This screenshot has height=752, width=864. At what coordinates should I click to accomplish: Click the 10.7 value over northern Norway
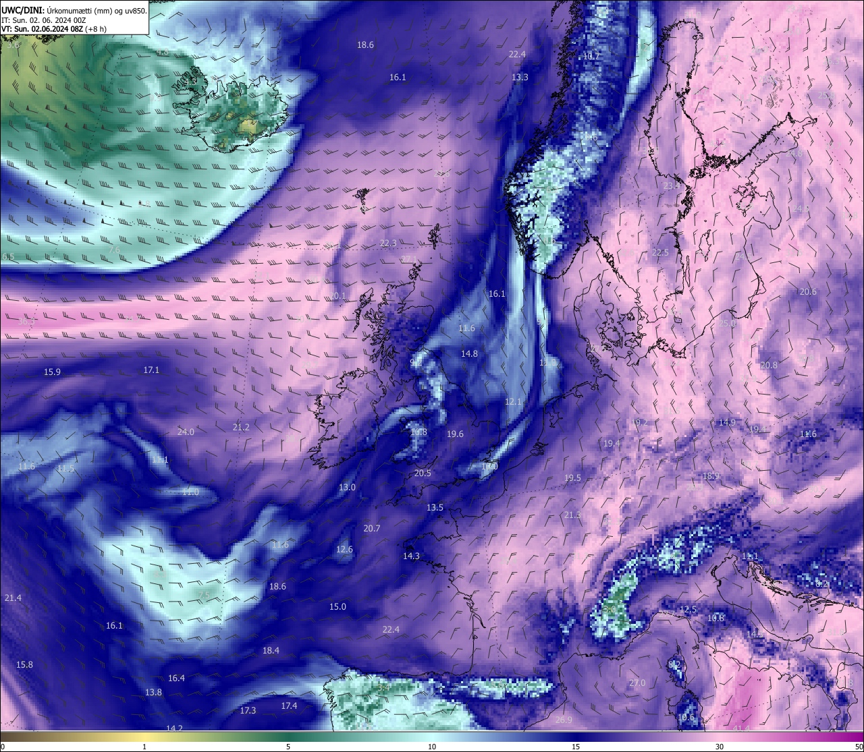[592, 55]
